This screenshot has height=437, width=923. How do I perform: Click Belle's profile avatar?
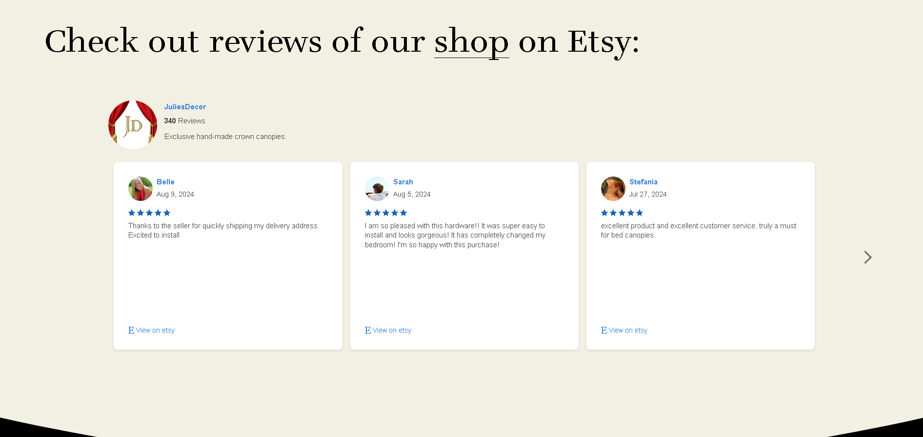pos(140,189)
